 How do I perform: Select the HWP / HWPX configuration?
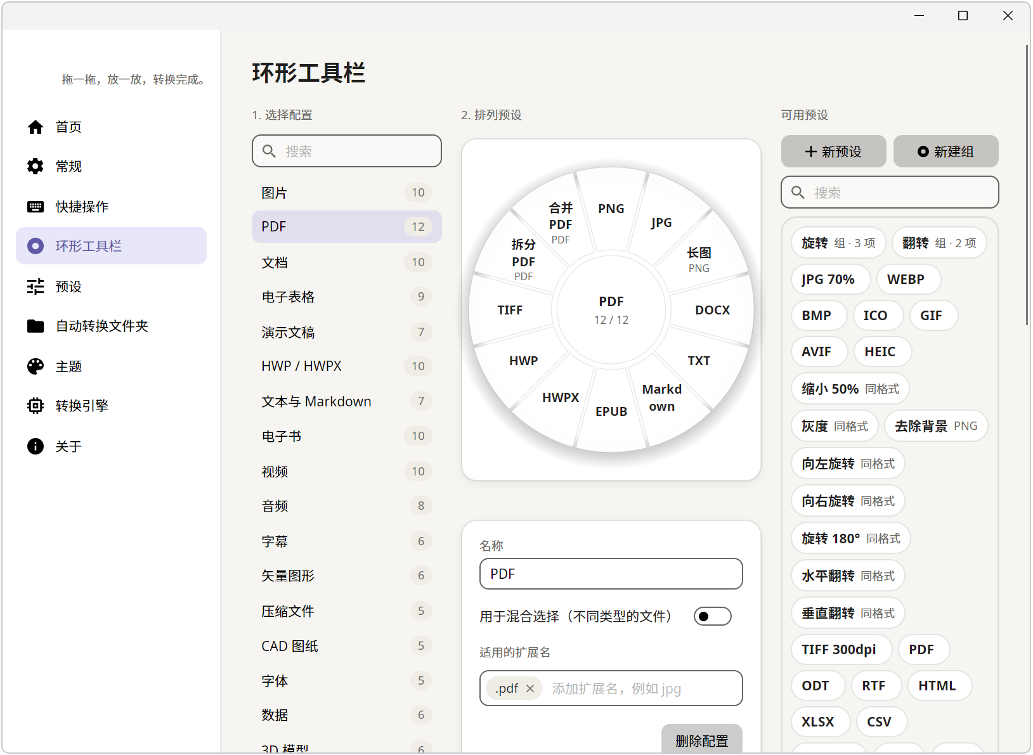pos(346,366)
